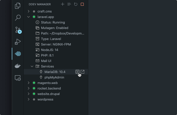The width and height of the screenshot is (177, 115).
Task: Open the Run and Debug view
Action: point(18,42)
